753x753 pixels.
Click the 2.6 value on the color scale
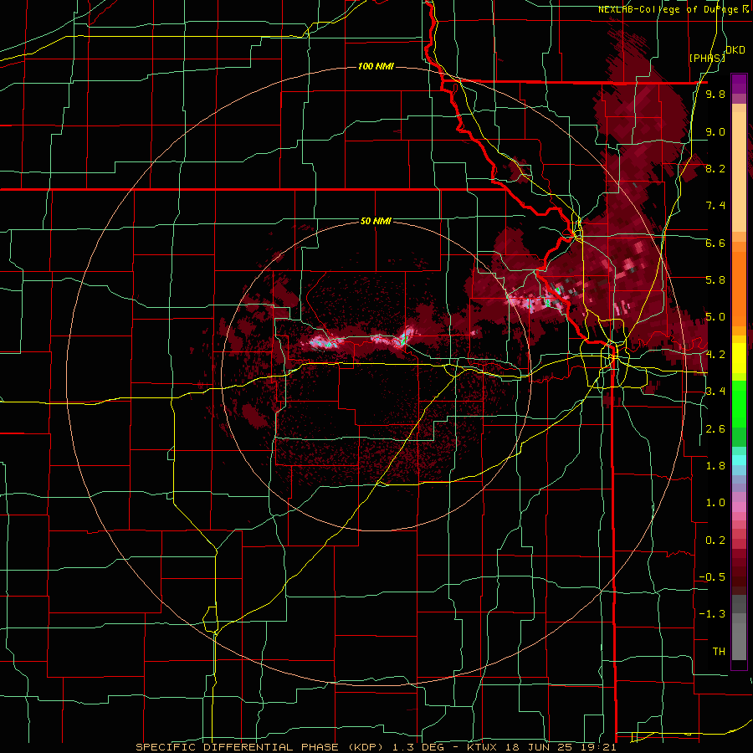[x=715, y=429]
